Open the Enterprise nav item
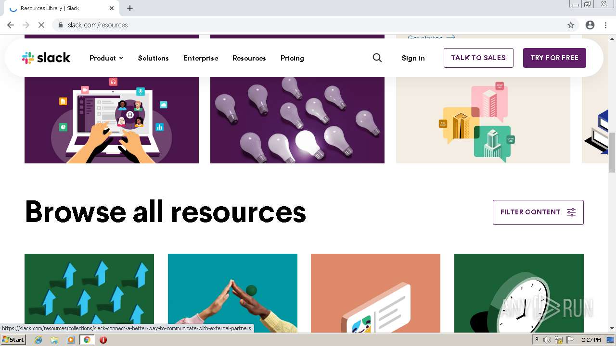 point(201,58)
